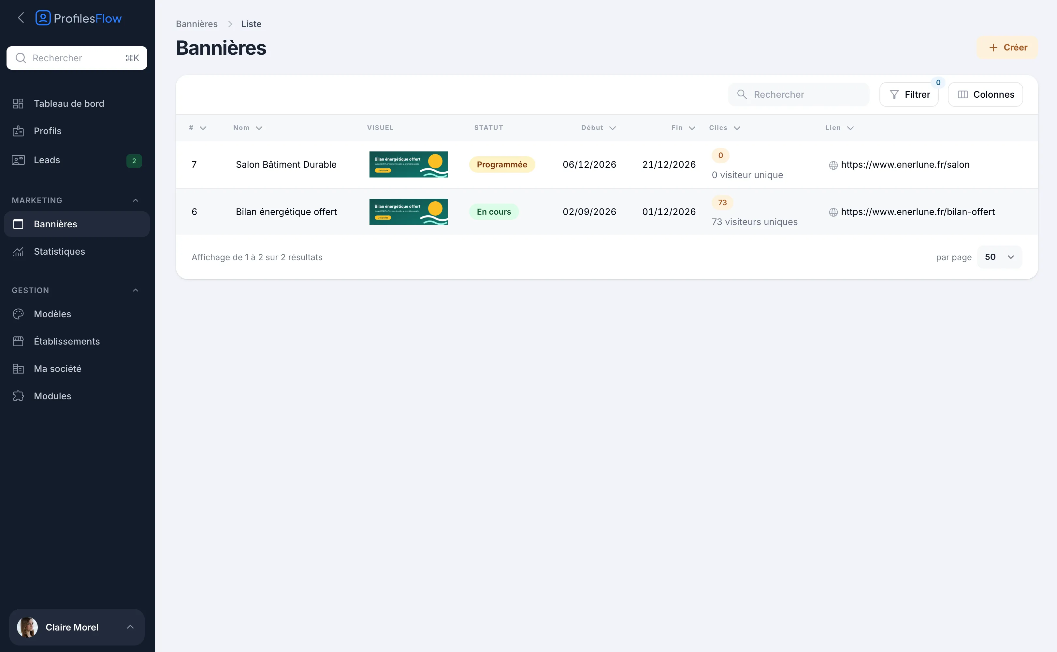Image resolution: width=1057 pixels, height=652 pixels.
Task: Sort by the # column
Action: 197,128
